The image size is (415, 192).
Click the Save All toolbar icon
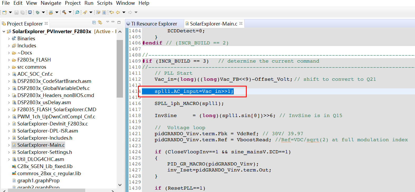[x=23, y=12]
